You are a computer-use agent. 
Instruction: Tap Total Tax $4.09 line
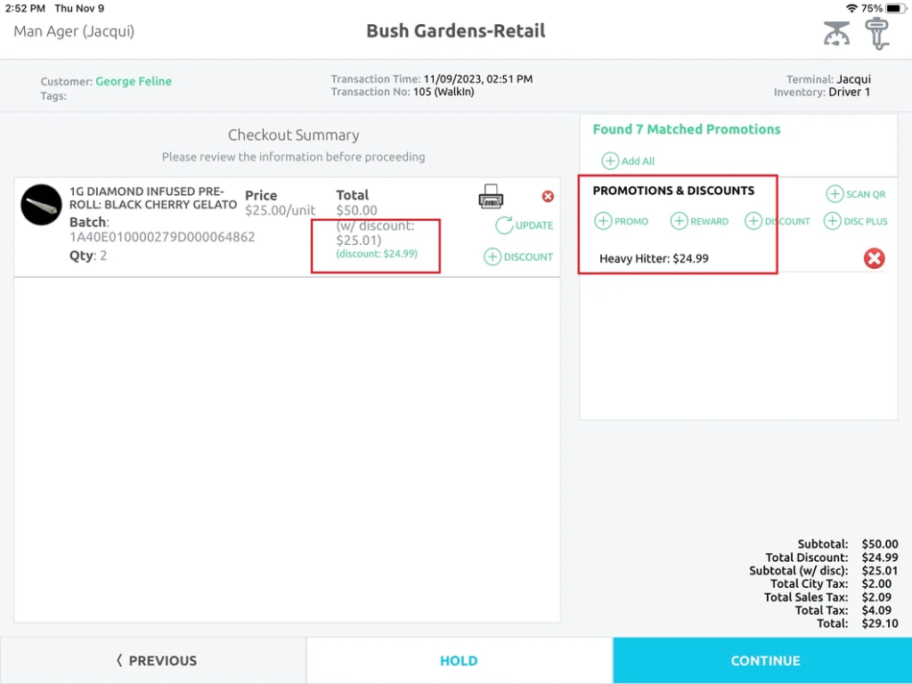point(843,610)
